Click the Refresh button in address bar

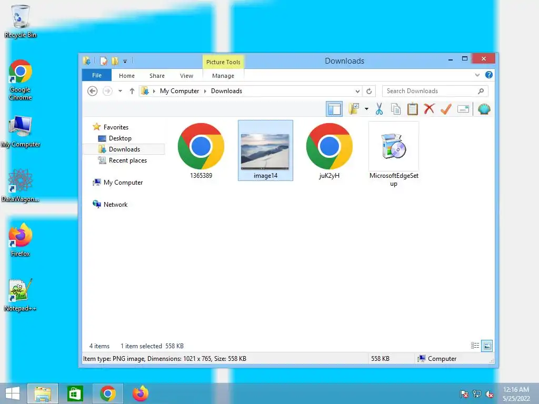coord(369,91)
